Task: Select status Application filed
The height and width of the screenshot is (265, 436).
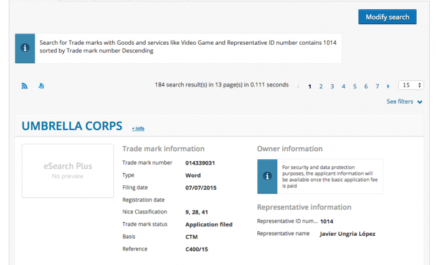Action: coord(209,225)
